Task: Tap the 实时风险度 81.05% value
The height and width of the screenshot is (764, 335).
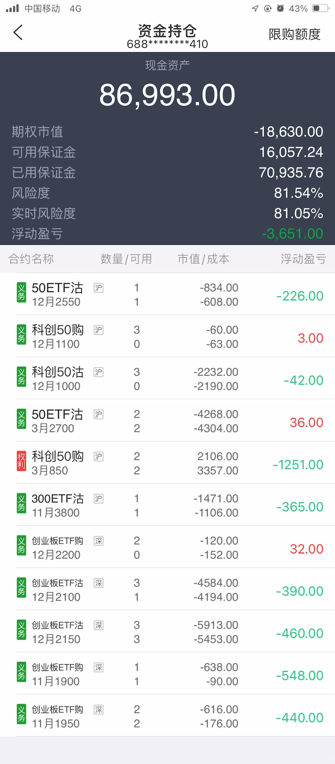Action: click(x=298, y=213)
